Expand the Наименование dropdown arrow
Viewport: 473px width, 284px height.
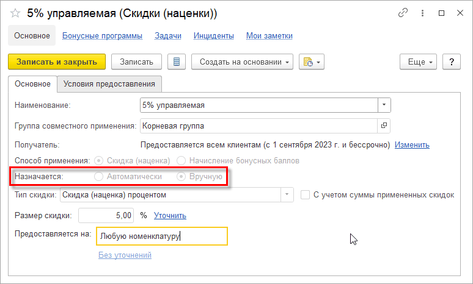click(x=384, y=105)
